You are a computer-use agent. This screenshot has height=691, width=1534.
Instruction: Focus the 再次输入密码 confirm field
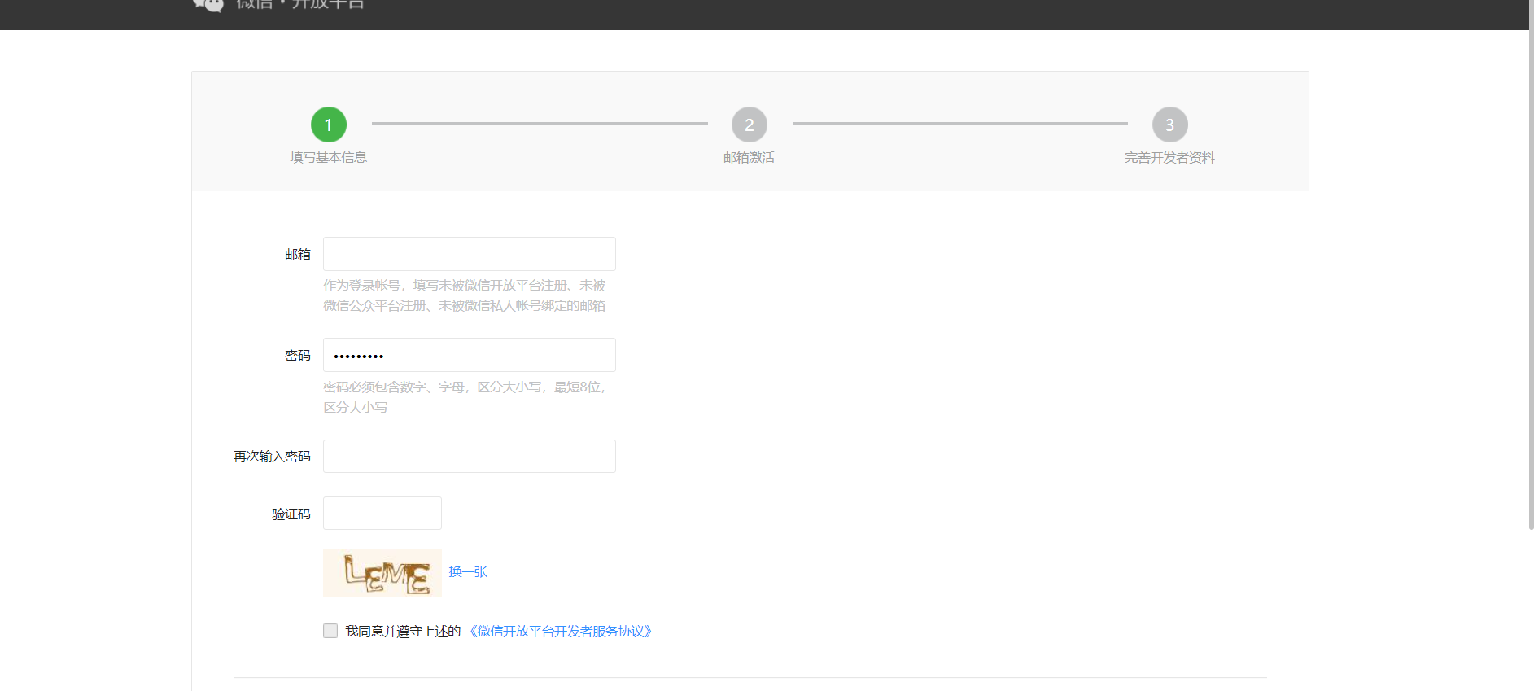(470, 456)
